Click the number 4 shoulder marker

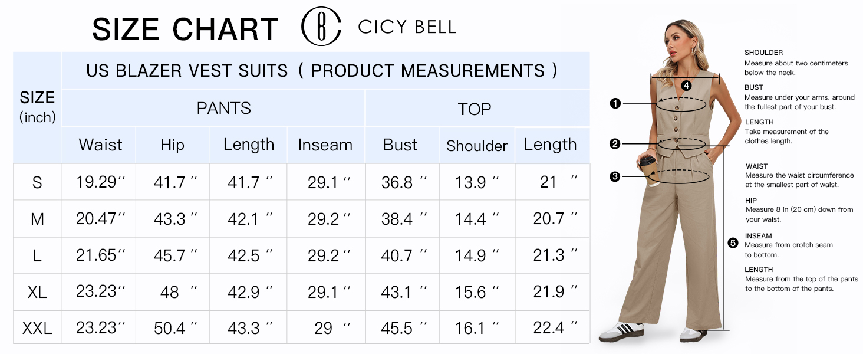click(686, 86)
